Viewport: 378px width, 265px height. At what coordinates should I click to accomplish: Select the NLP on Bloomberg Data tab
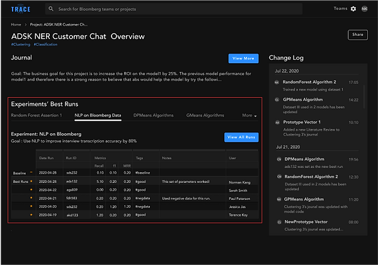click(98, 115)
